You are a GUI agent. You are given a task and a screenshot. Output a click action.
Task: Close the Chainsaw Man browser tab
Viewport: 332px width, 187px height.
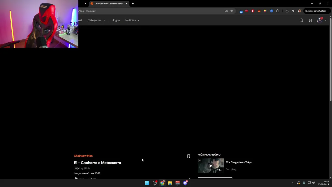click(127, 4)
